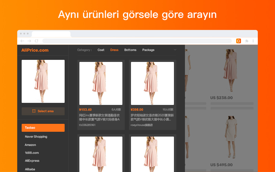Viewport: 275px width, 172px height.
Task: Choose Amazon as search source
Action: [30, 145]
